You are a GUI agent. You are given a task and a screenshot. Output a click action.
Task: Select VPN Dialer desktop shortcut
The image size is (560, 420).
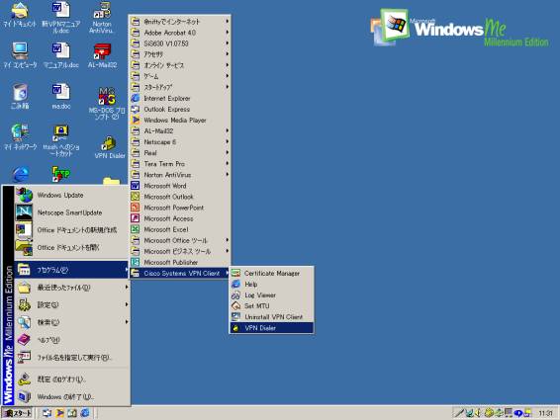pos(110,147)
